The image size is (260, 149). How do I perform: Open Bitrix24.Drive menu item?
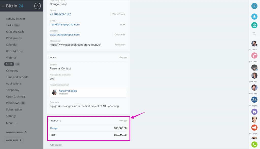[x=14, y=51]
